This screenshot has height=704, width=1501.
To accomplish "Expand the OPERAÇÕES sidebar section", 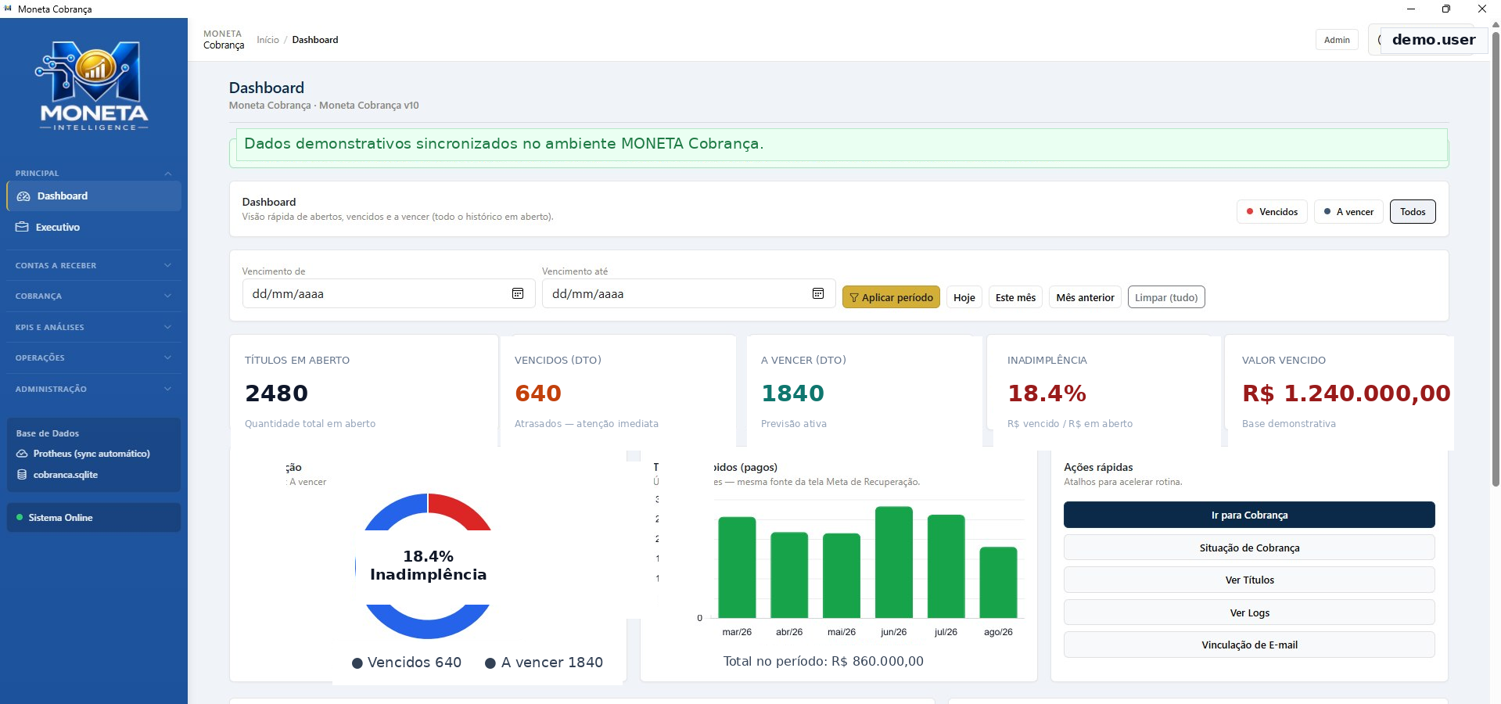I will 94,358.
